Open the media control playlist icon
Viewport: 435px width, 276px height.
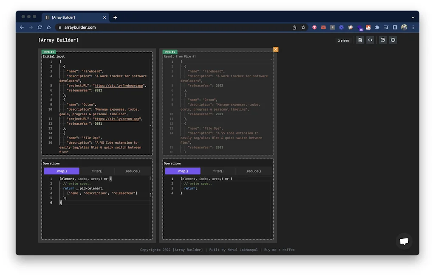tap(386, 28)
